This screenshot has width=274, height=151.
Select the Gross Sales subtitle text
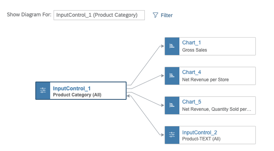(x=195, y=50)
